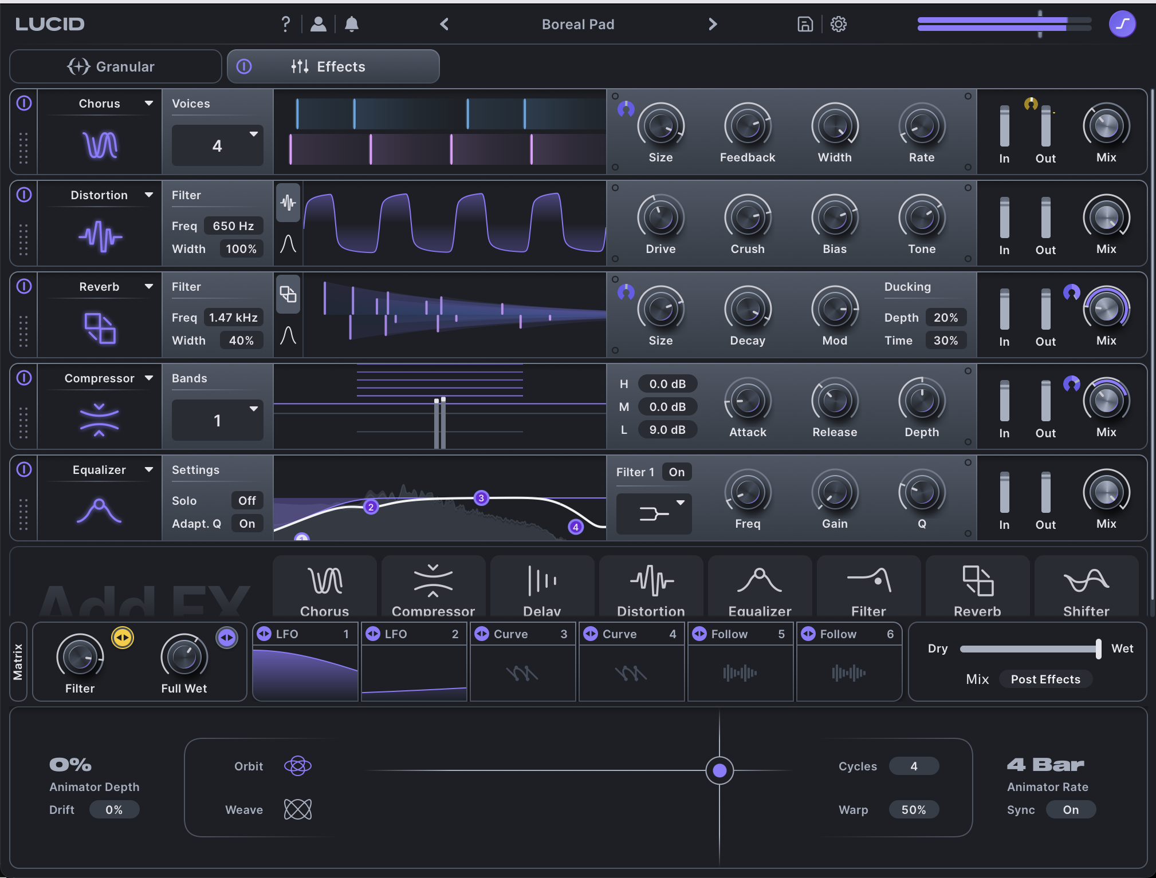Click the Distortion filter curve icon
The width and height of the screenshot is (1156, 878).
click(x=288, y=244)
